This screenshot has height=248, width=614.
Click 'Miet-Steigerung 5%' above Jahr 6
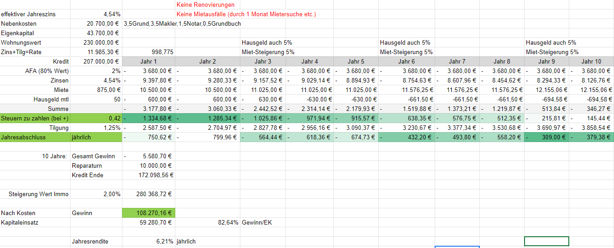click(x=406, y=52)
